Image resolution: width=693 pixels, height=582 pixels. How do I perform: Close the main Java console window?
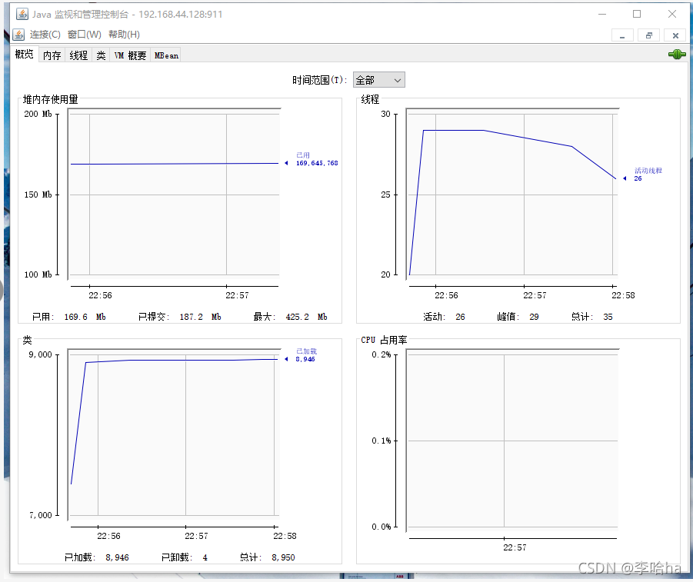pyautogui.click(x=672, y=14)
